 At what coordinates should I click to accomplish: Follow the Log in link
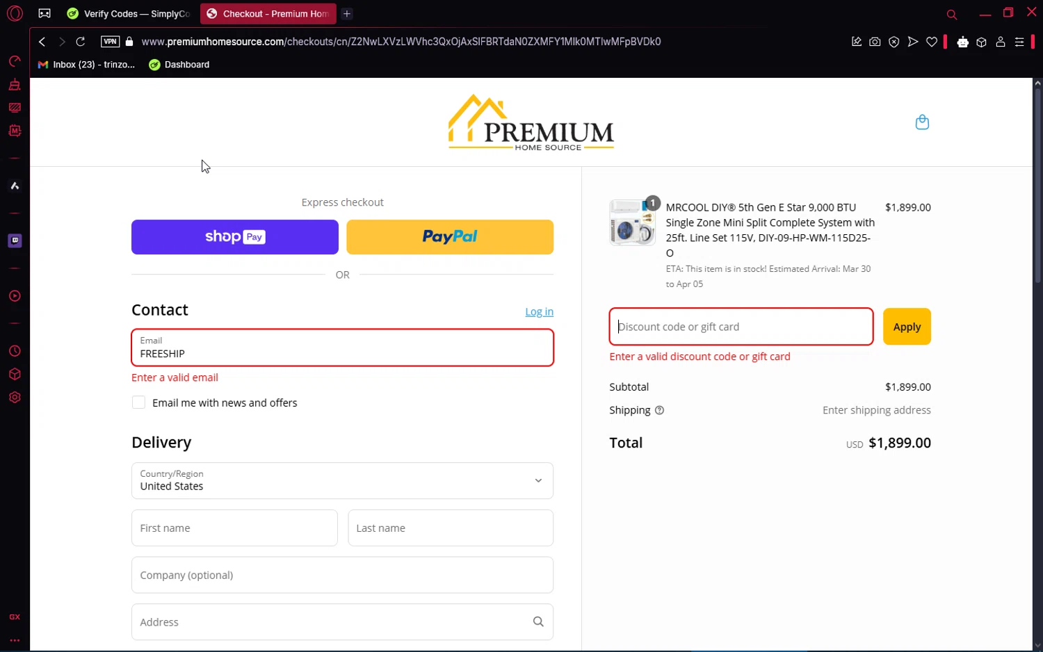539,311
